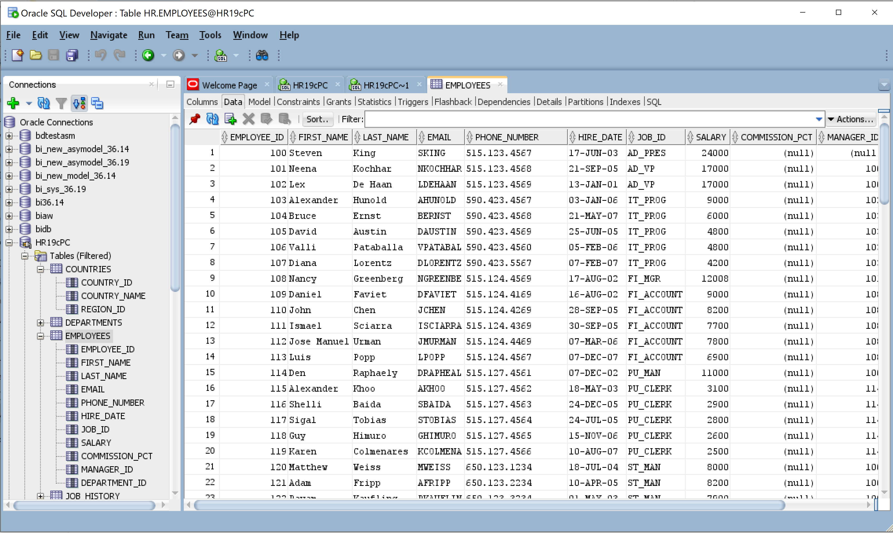Screen dimensions: 893x533
Task: Click the data grid horizontal scrollbar
Action: click(489, 506)
